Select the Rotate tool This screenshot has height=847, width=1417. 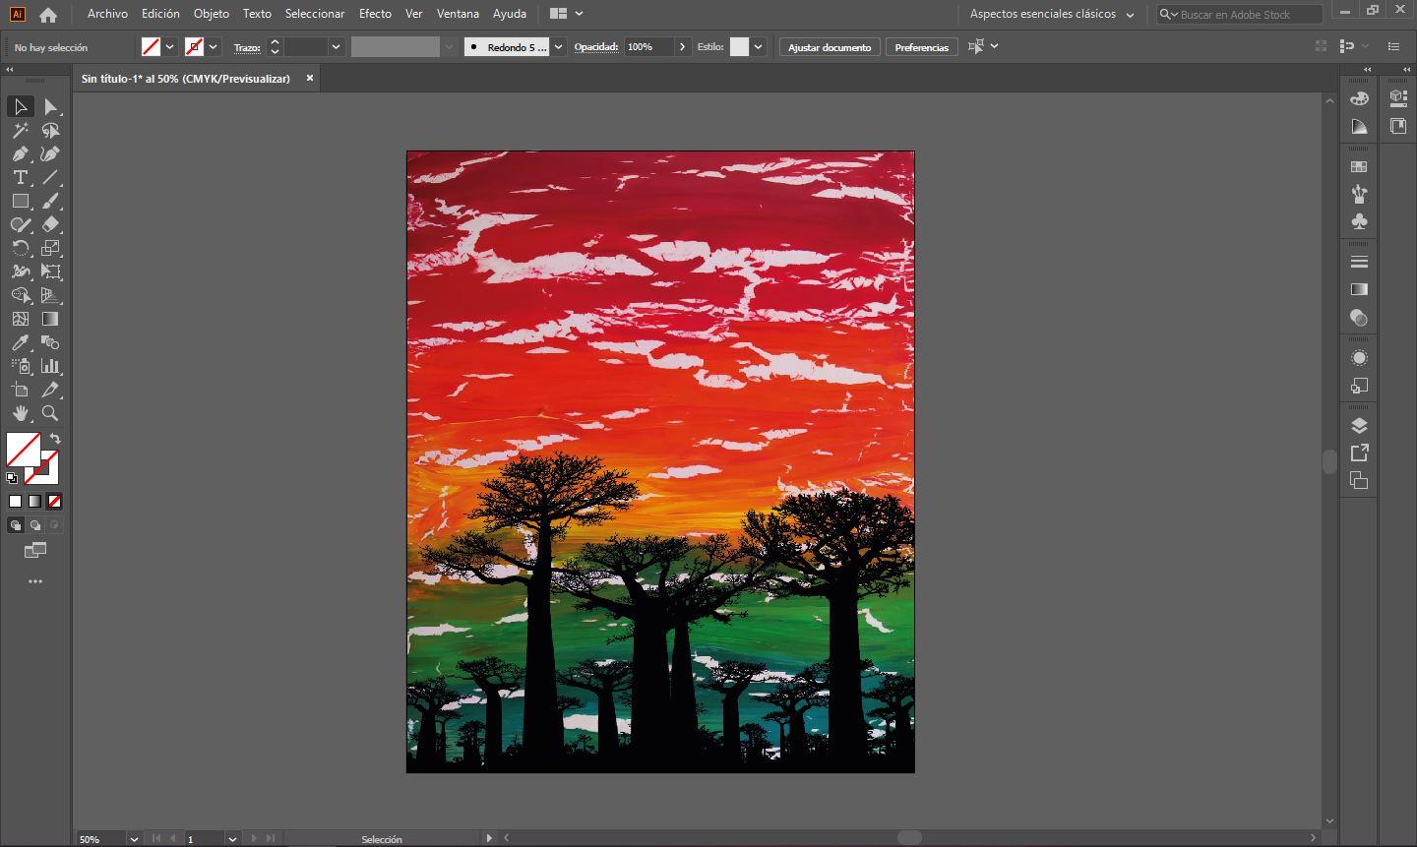click(20, 248)
